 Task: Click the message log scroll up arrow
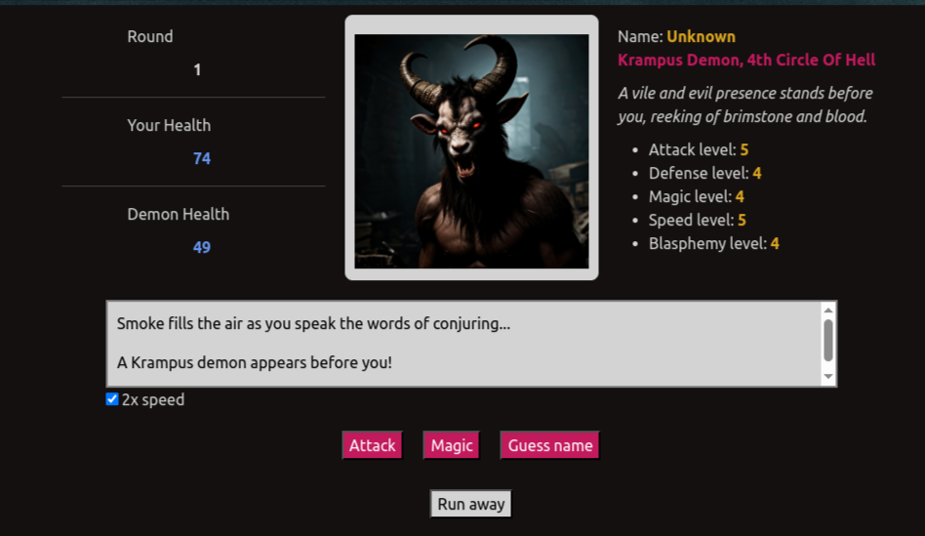828,310
